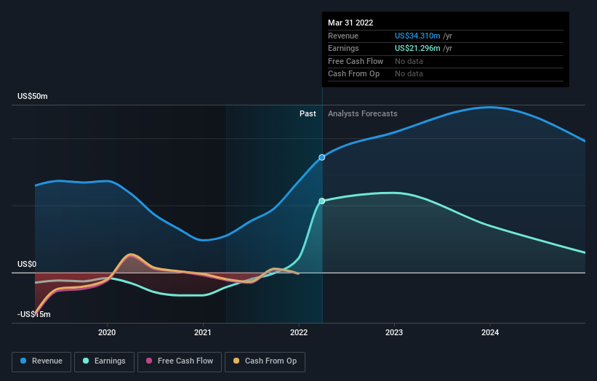Click the US$34.310m revenue value
Viewport: 597px width, 381px height.
point(417,36)
